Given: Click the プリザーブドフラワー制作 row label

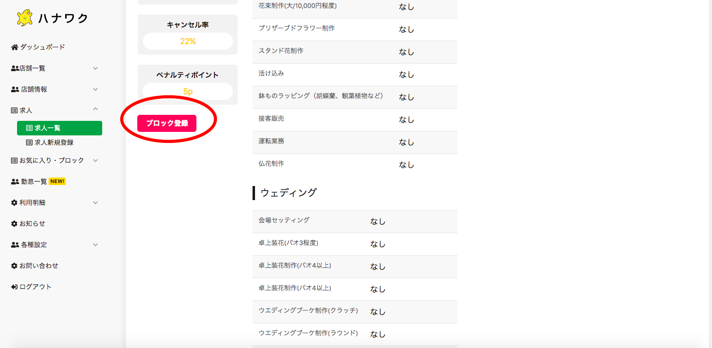Looking at the screenshot, I should 297,29.
